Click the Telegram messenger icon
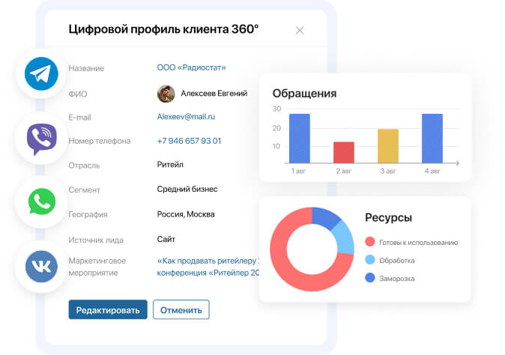505x355 pixels. click(x=41, y=74)
